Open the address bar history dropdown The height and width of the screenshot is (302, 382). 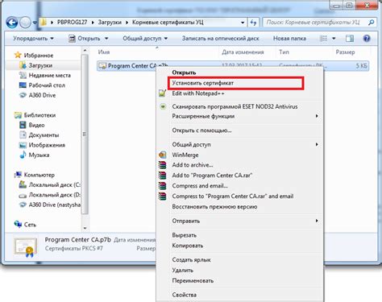pos(243,23)
